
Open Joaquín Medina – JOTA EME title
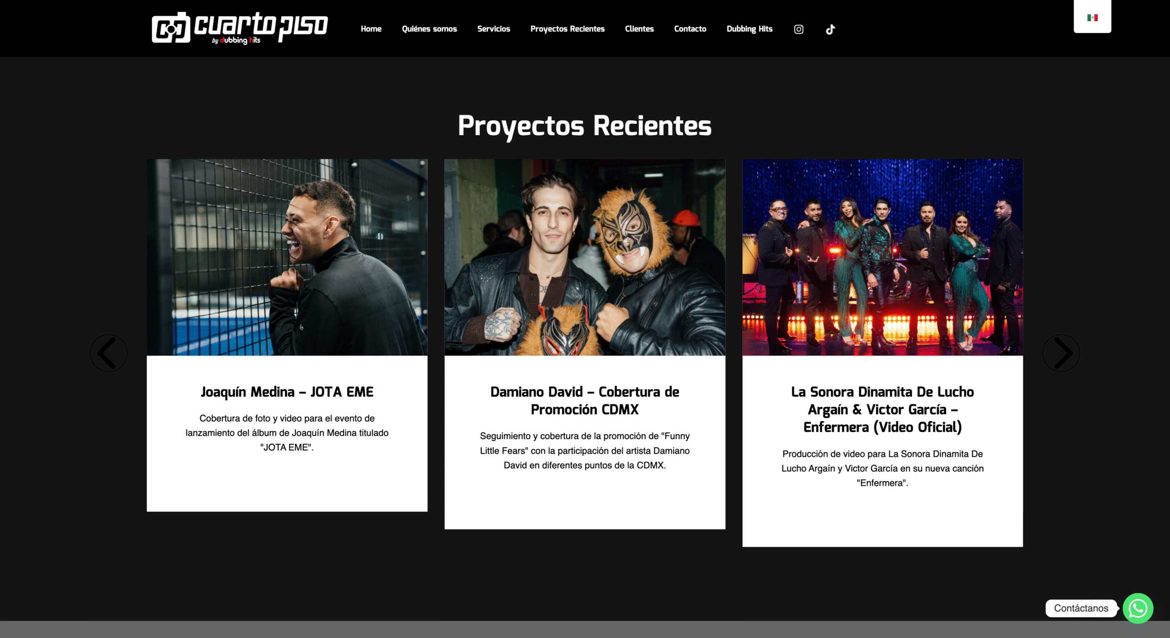click(x=287, y=392)
